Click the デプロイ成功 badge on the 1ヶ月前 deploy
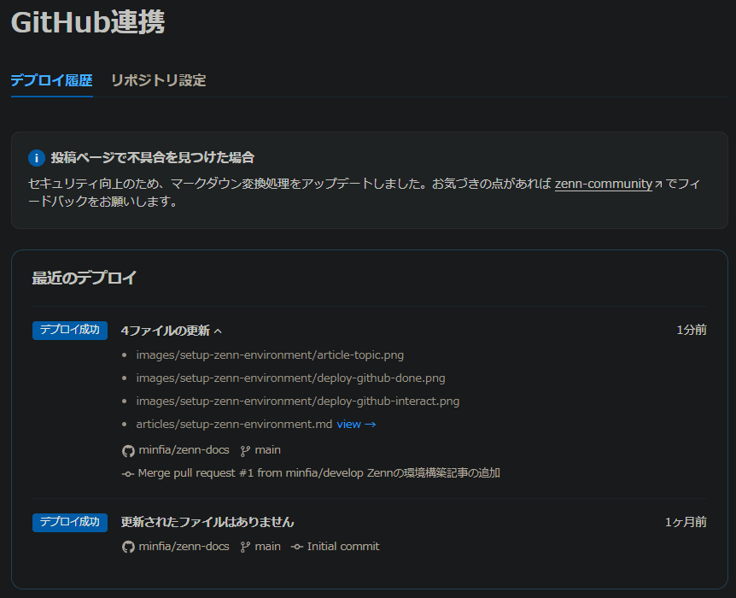This screenshot has height=598, width=736. pyautogui.click(x=70, y=522)
